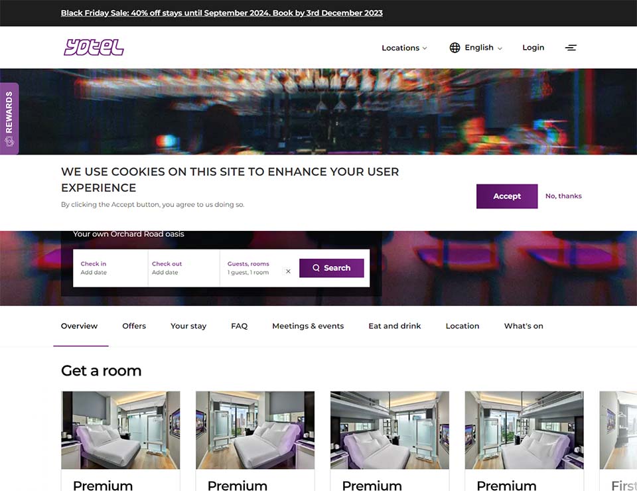Open the Black Friday Sale banner link
The image size is (637, 491).
pos(222,13)
